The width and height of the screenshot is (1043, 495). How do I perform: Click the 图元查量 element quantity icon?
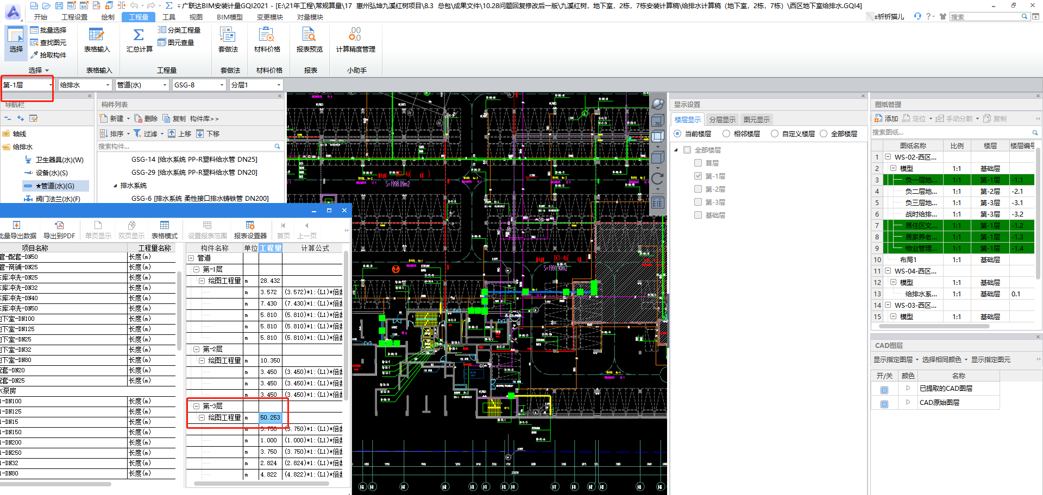pyautogui.click(x=162, y=43)
